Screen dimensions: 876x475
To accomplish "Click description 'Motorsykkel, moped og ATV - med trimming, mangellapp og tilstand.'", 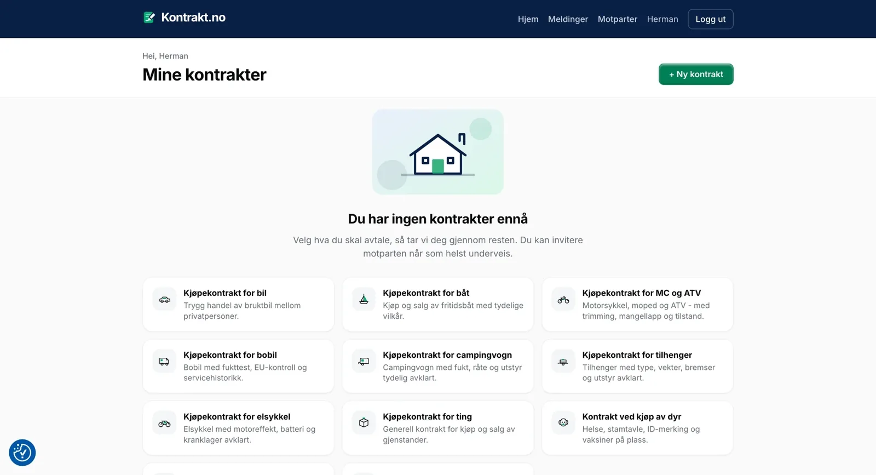I will [x=646, y=311].
